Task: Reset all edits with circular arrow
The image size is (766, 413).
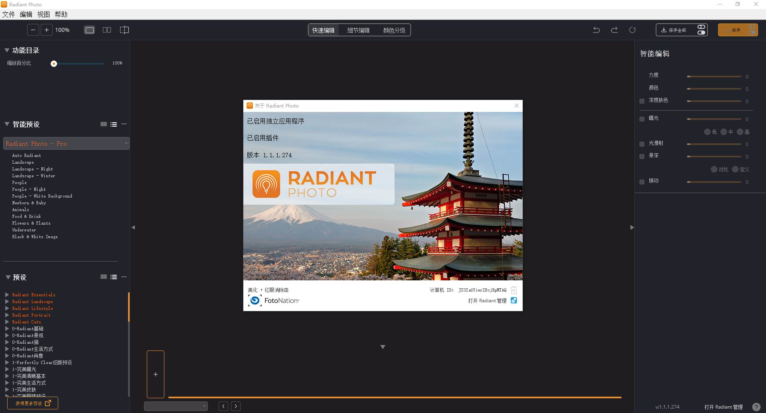Action: (x=632, y=30)
